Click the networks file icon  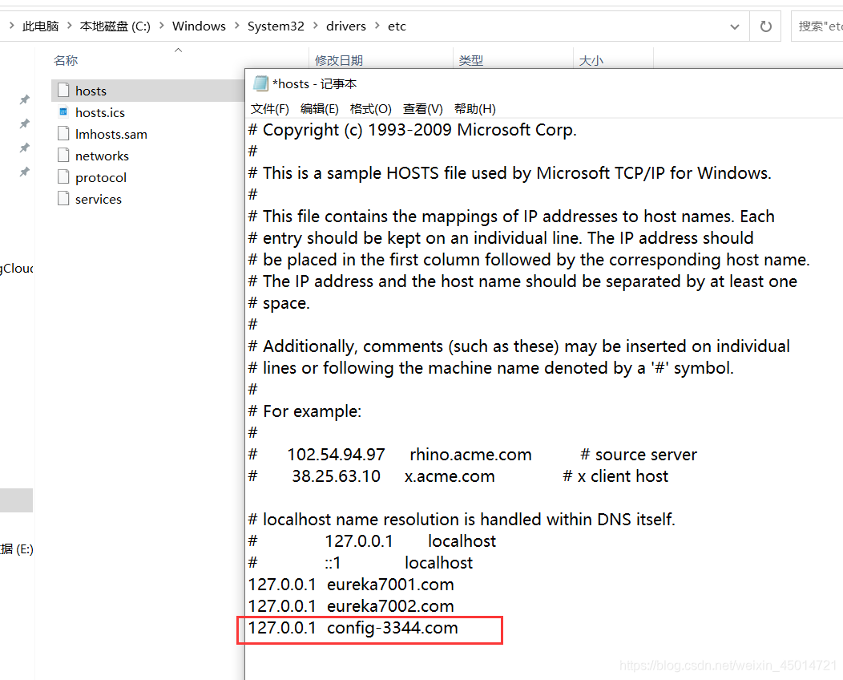coord(63,156)
